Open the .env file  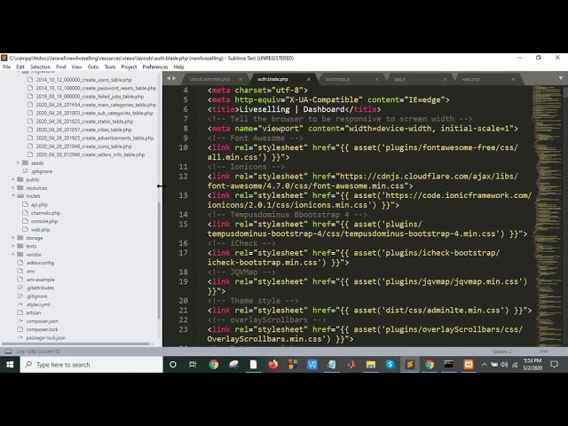click(x=30, y=272)
